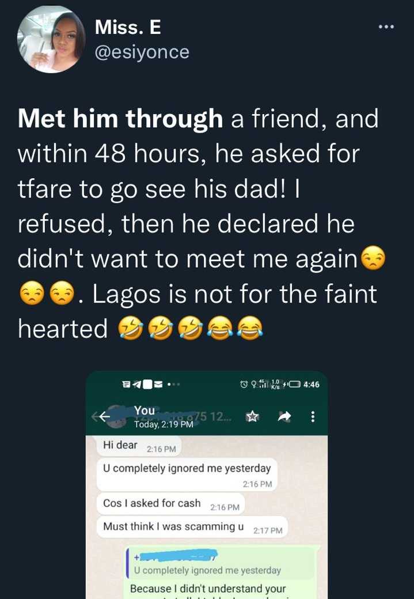The height and width of the screenshot is (599, 414).
Task: Open the @esiyonce handle link
Action: pyautogui.click(x=141, y=52)
